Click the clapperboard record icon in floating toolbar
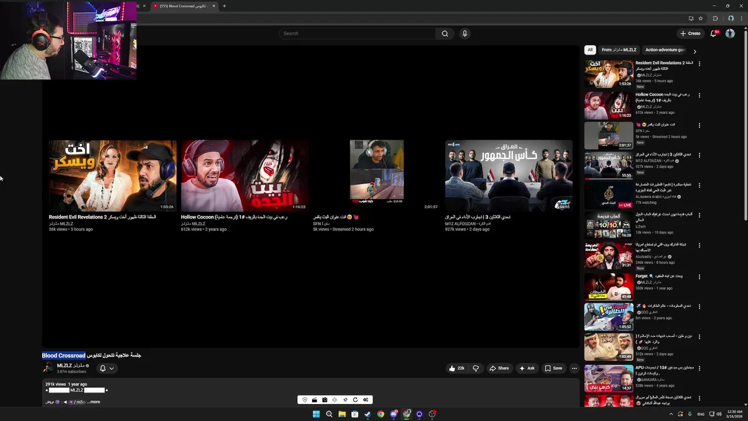Image resolution: width=748 pixels, height=421 pixels. 314,400
